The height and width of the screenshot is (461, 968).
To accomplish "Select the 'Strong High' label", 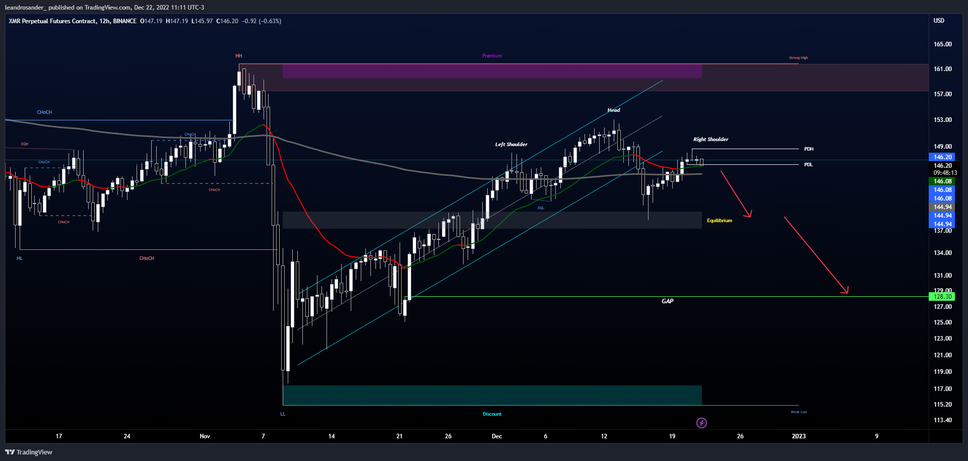I will (798, 58).
